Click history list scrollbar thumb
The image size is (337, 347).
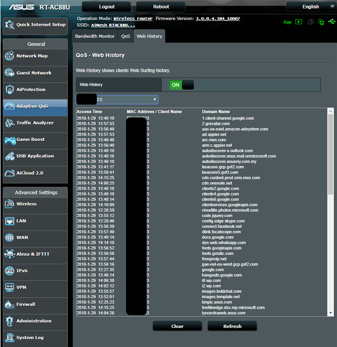330,154
